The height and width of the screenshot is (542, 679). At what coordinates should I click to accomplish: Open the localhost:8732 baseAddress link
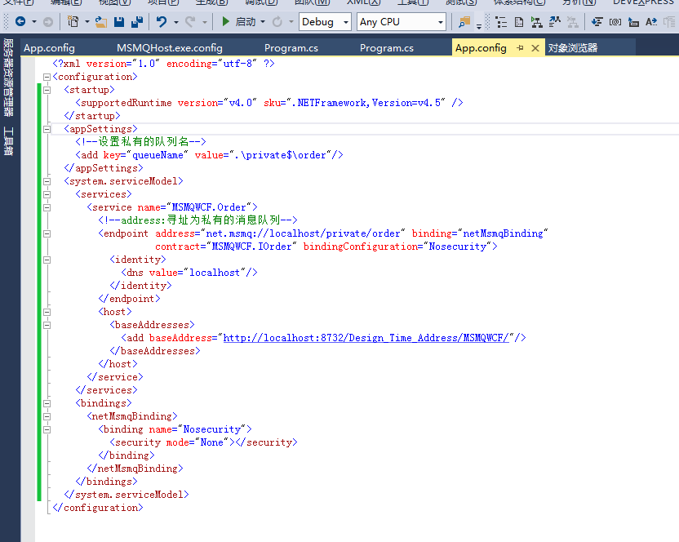366,338
